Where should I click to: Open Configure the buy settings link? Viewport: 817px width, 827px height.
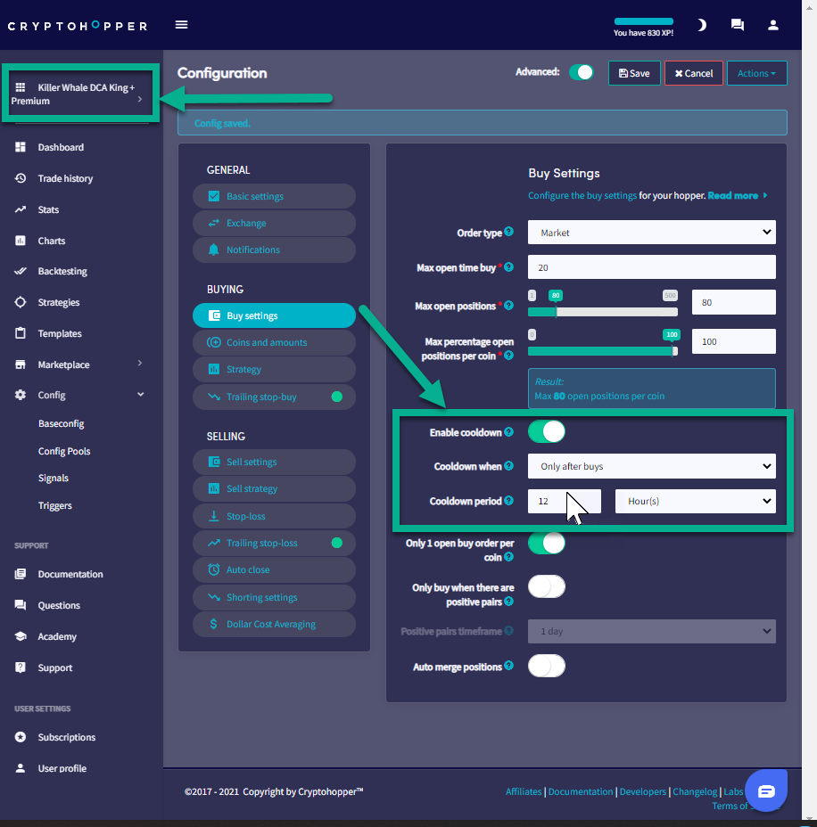coord(582,195)
